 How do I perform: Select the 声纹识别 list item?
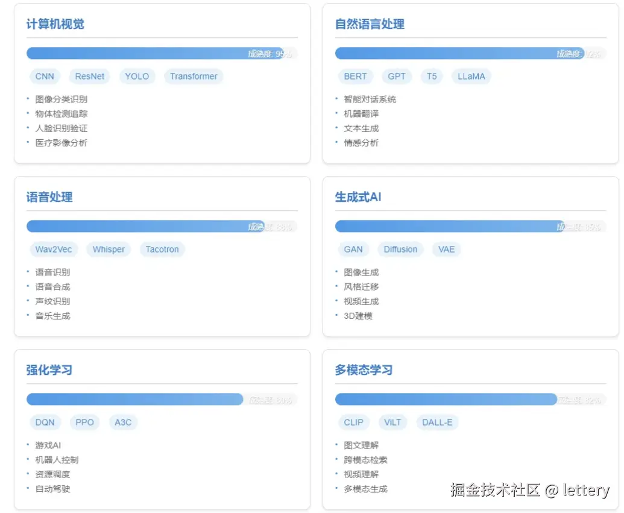52,301
